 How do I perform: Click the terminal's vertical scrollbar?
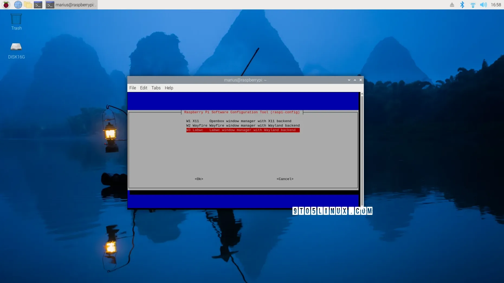pos(362,149)
